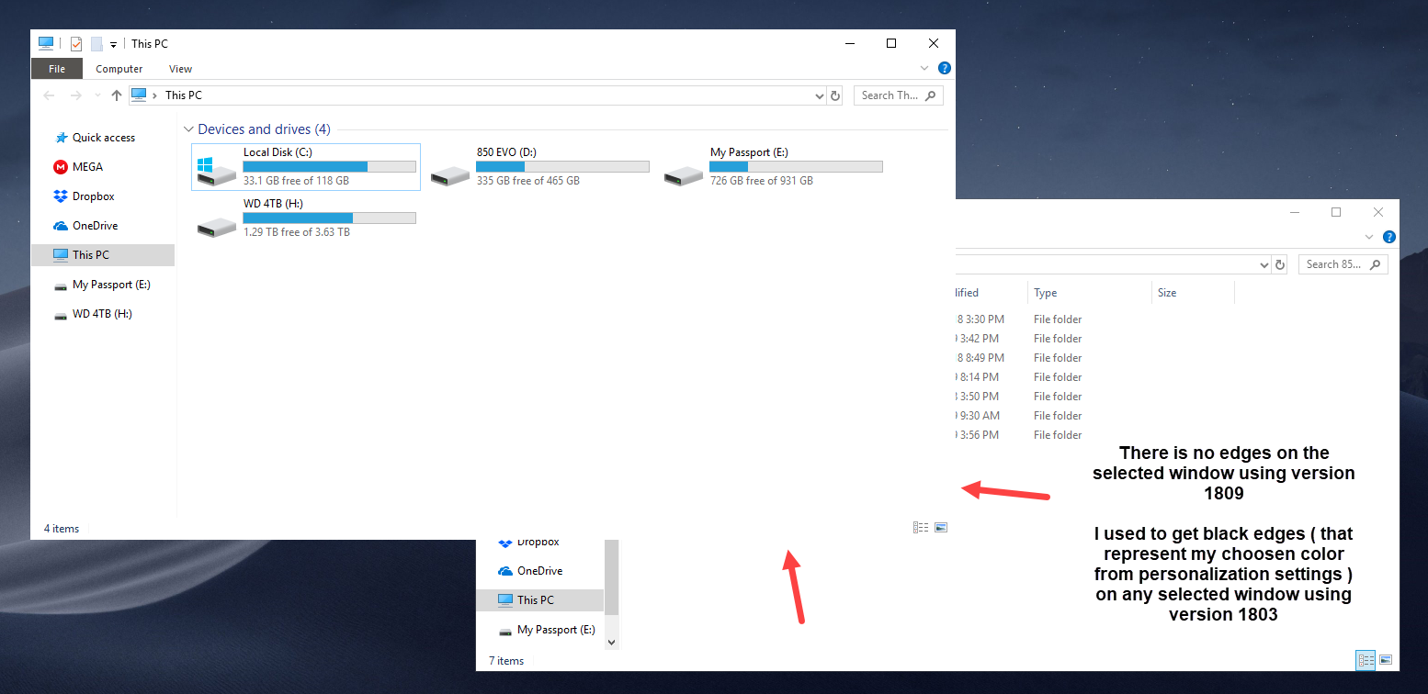Open the File menu
Viewport: 1428px width, 694px height.
(x=57, y=69)
